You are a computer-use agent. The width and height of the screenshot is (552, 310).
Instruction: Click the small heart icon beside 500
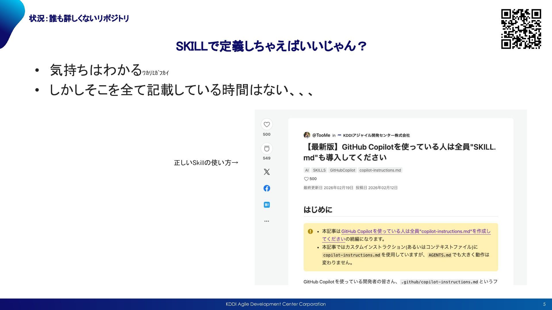point(306,179)
